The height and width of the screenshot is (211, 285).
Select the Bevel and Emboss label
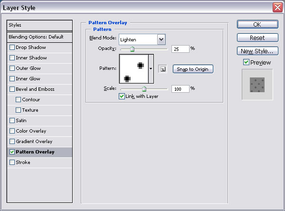click(35, 89)
